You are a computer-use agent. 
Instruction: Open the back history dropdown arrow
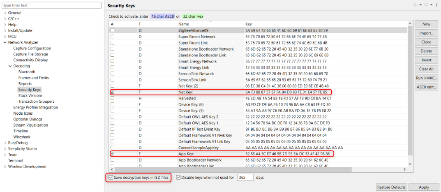click(421, 5)
